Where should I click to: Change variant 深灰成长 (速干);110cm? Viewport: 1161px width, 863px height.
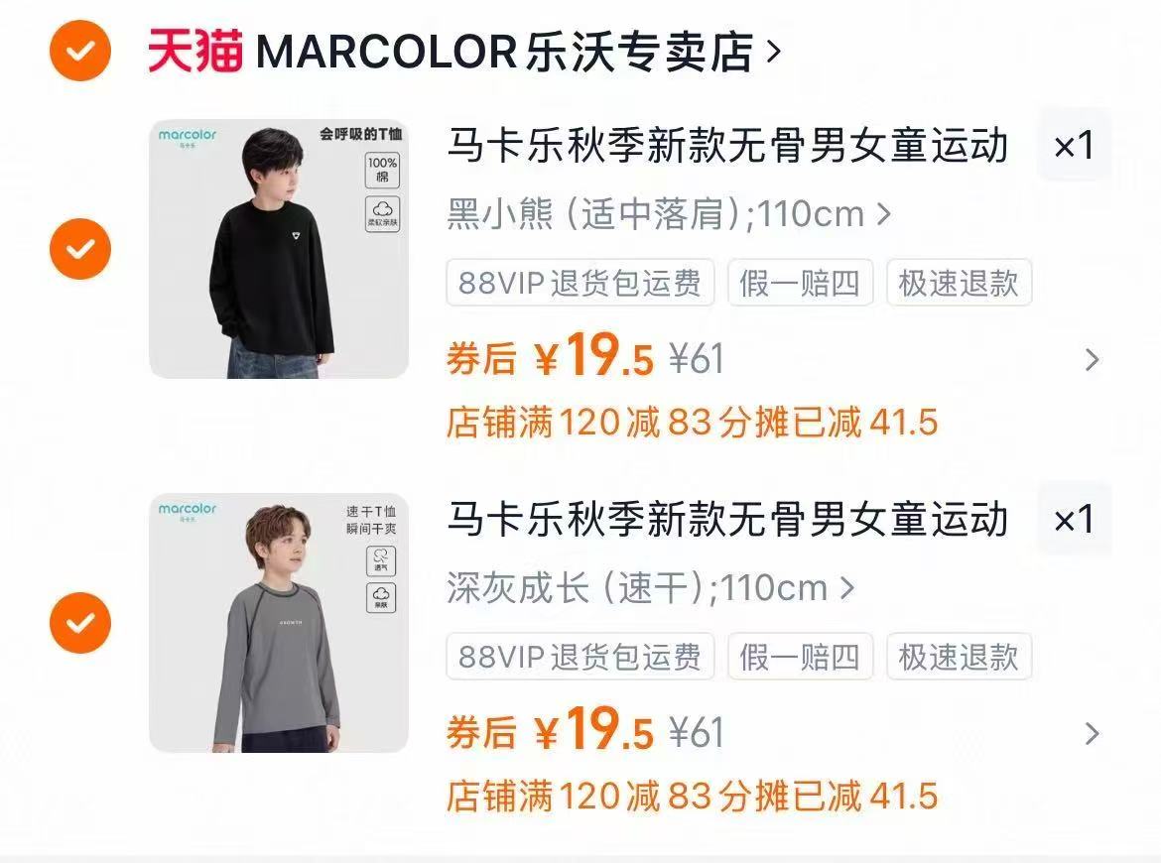[x=650, y=588]
